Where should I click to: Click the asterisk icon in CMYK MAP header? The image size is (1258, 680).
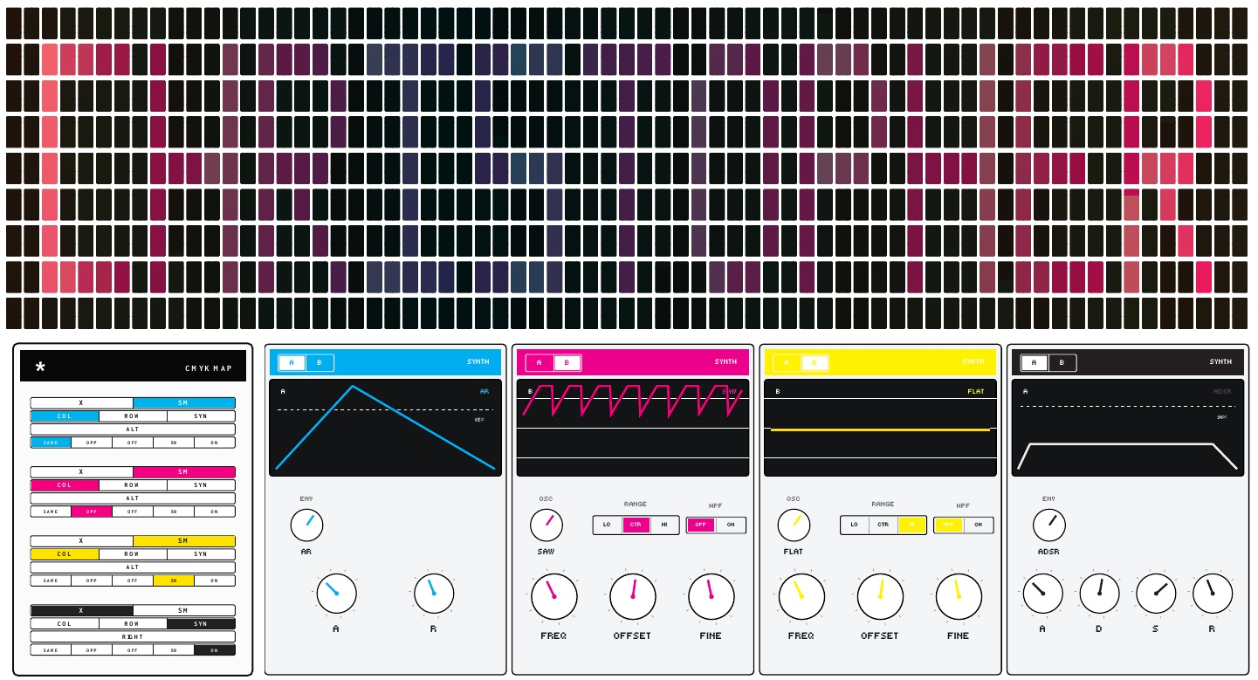40,367
